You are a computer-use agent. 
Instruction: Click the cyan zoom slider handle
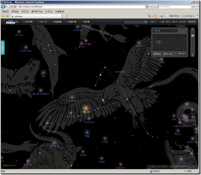pyautogui.click(x=193, y=36)
